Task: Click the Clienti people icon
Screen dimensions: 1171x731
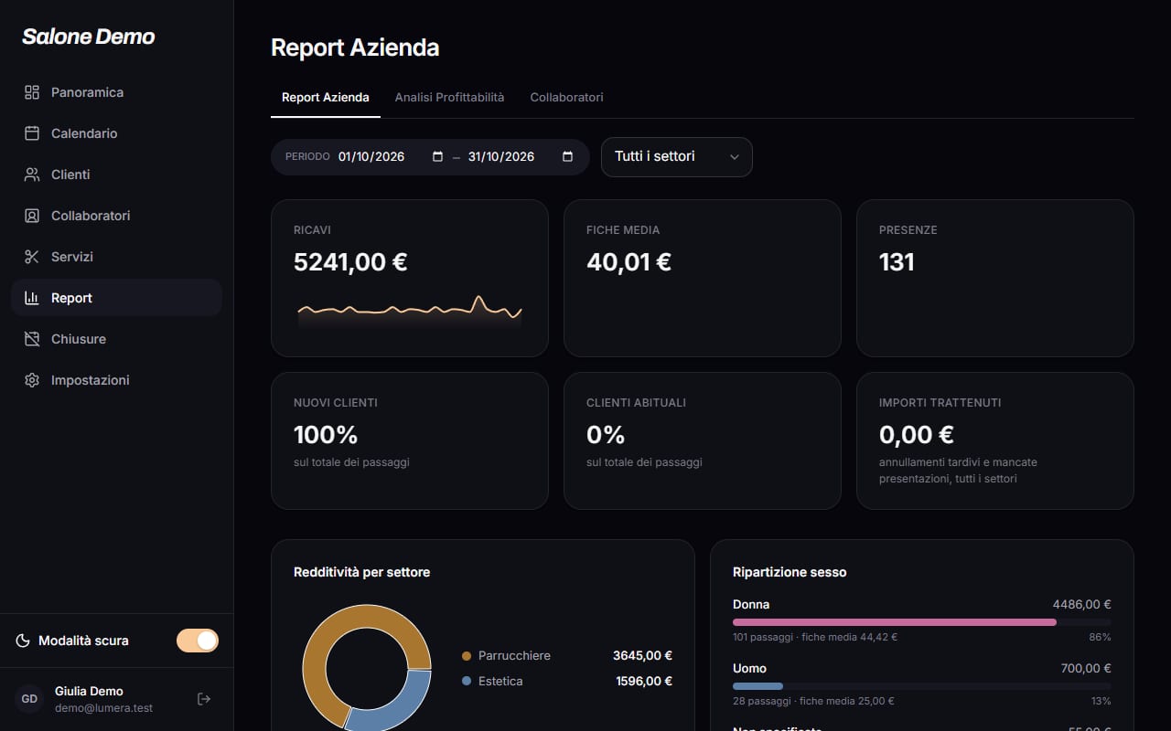Action: (x=32, y=175)
